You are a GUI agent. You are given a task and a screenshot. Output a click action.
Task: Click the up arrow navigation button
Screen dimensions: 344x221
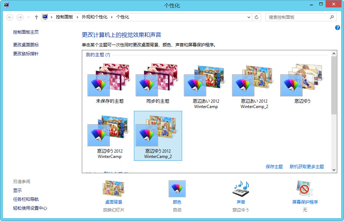36,17
